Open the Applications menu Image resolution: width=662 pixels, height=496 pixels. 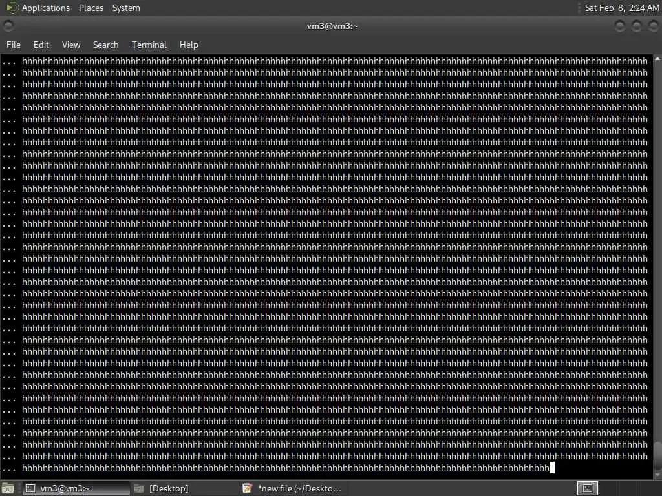pyautogui.click(x=46, y=8)
